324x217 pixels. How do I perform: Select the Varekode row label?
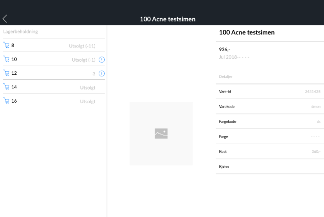coord(227,107)
